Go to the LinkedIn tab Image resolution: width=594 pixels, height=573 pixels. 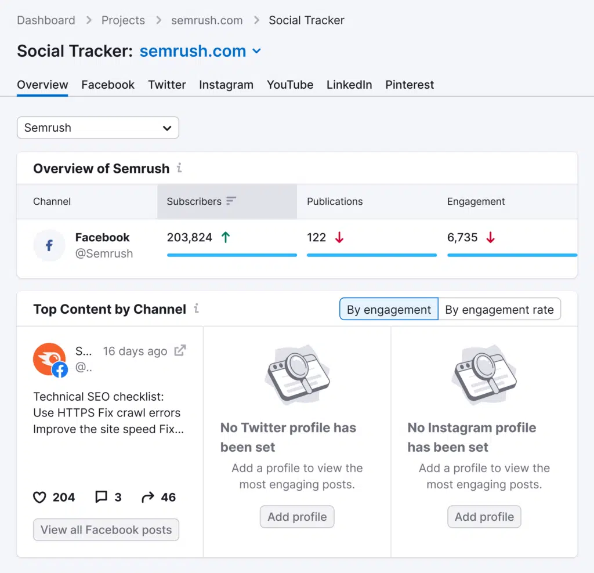[x=349, y=85]
